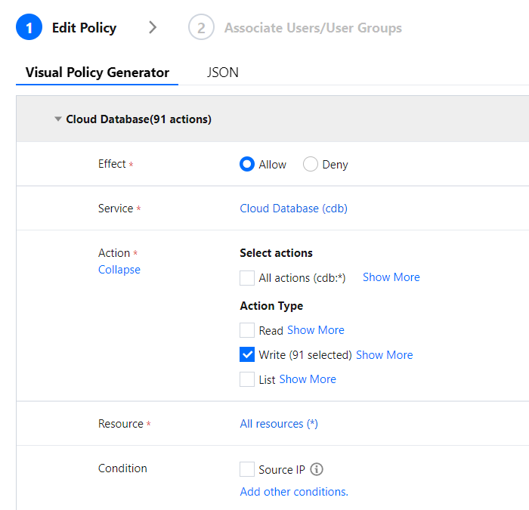Click the Cloud Database (cdb) service link
This screenshot has height=510, width=529.
(x=293, y=209)
